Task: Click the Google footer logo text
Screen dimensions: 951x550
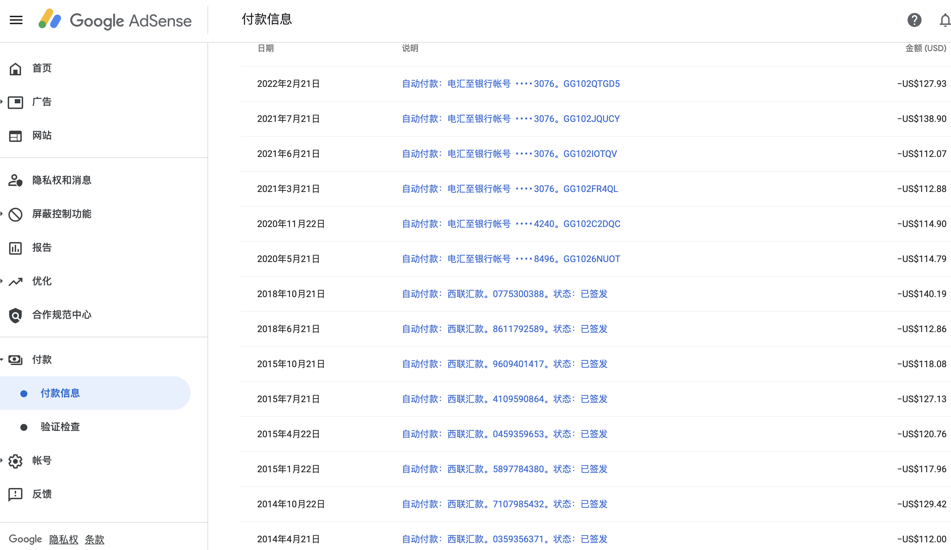Action: [x=25, y=539]
